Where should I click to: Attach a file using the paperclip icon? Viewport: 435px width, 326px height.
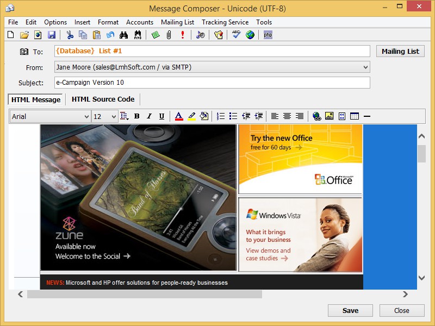(169, 35)
